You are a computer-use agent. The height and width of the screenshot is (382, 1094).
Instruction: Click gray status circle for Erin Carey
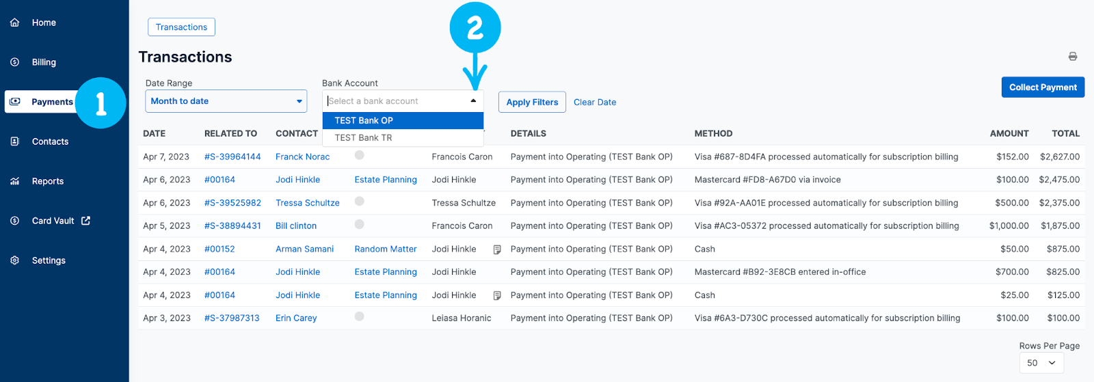[360, 316]
